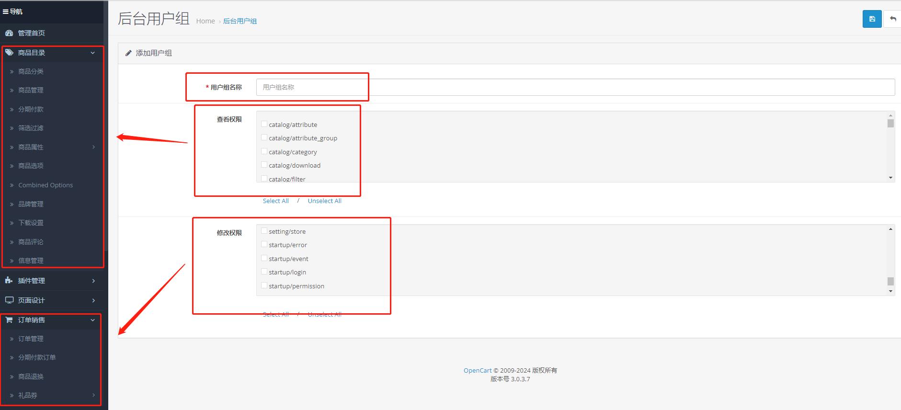
Task: Click the 用户组名称 text field
Action: pos(575,87)
